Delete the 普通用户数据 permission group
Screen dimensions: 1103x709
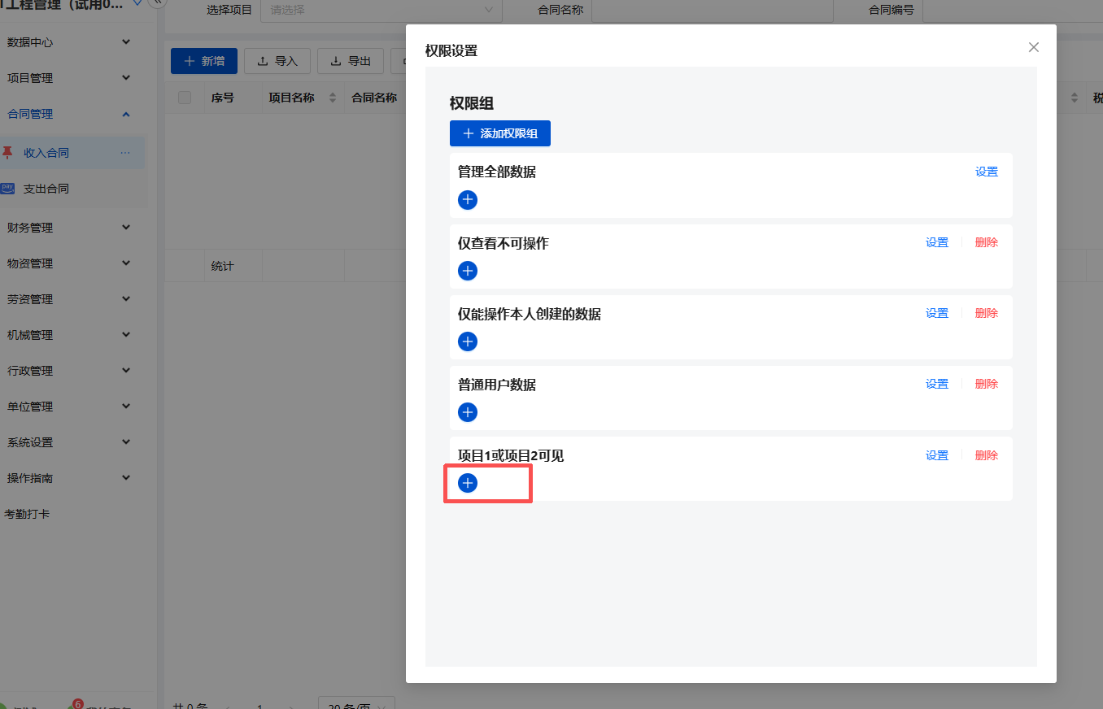point(986,385)
